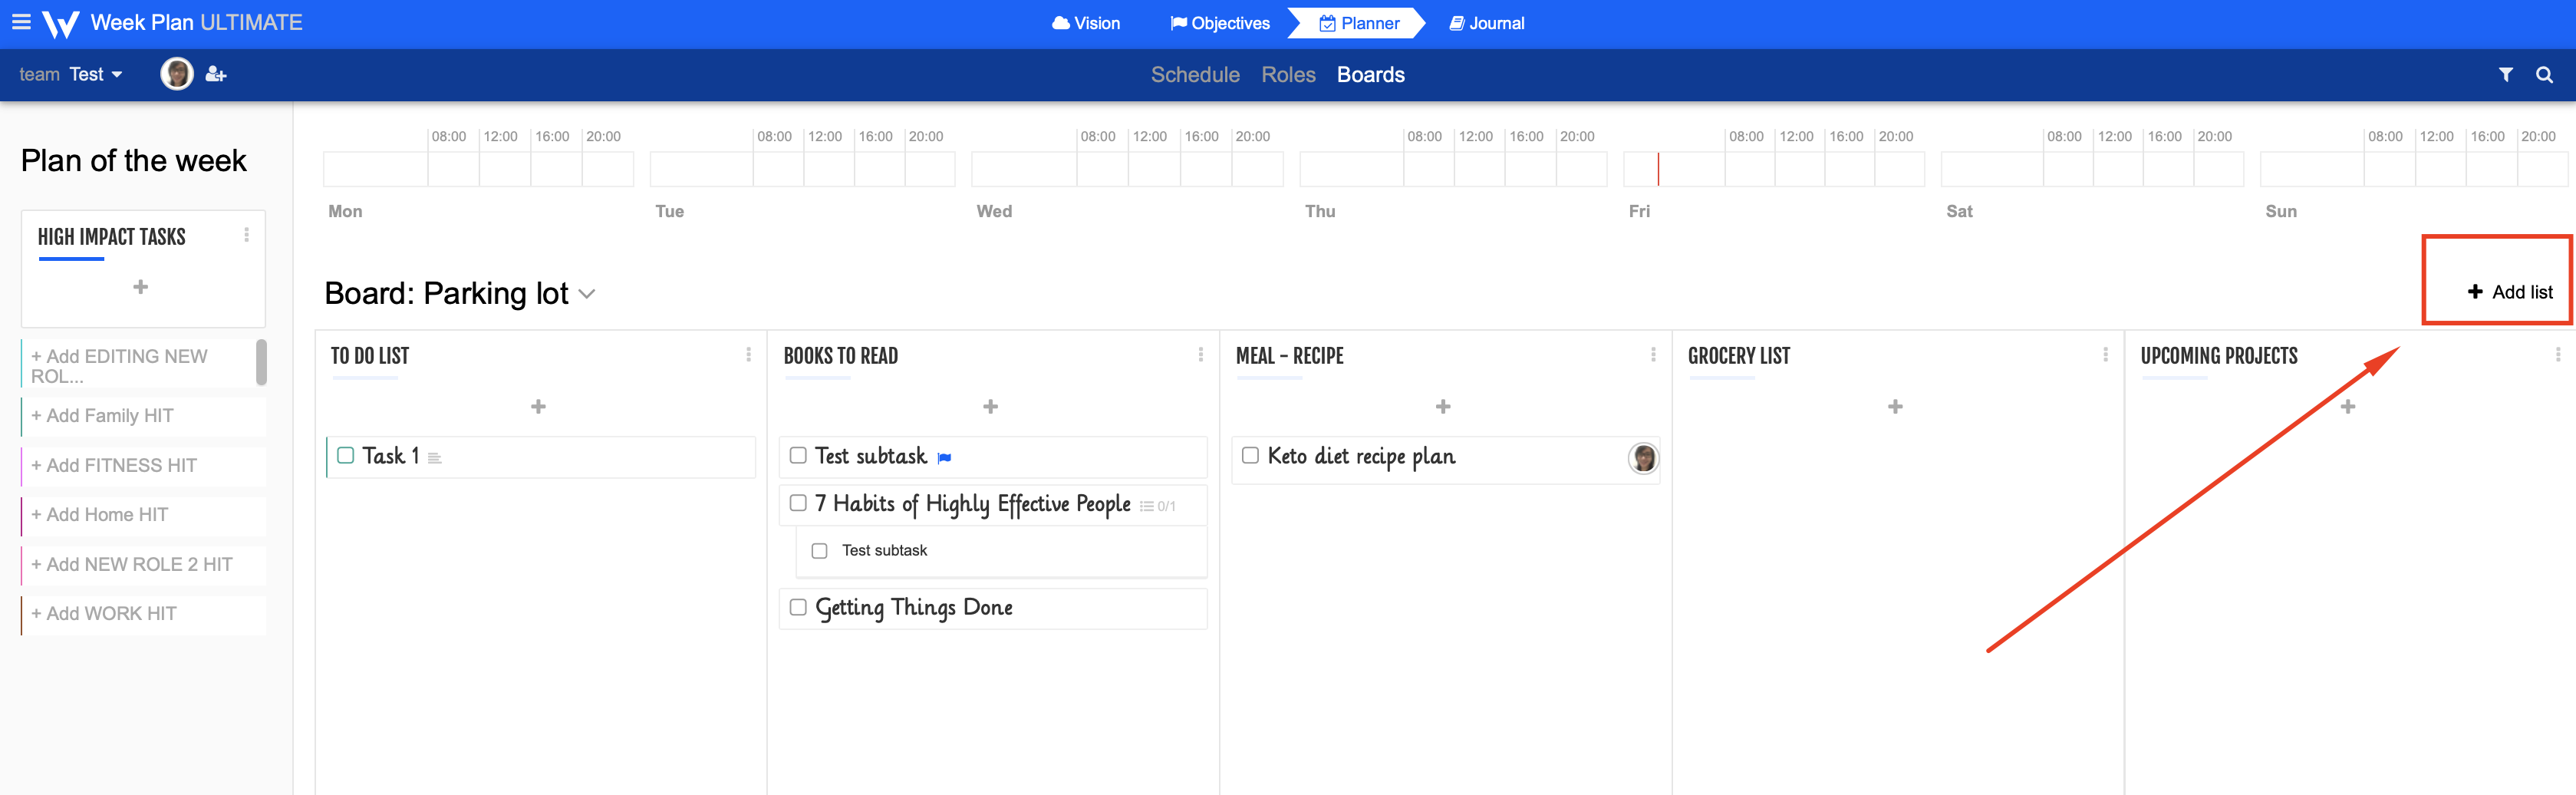Open the user avatar in header

(x=177, y=74)
